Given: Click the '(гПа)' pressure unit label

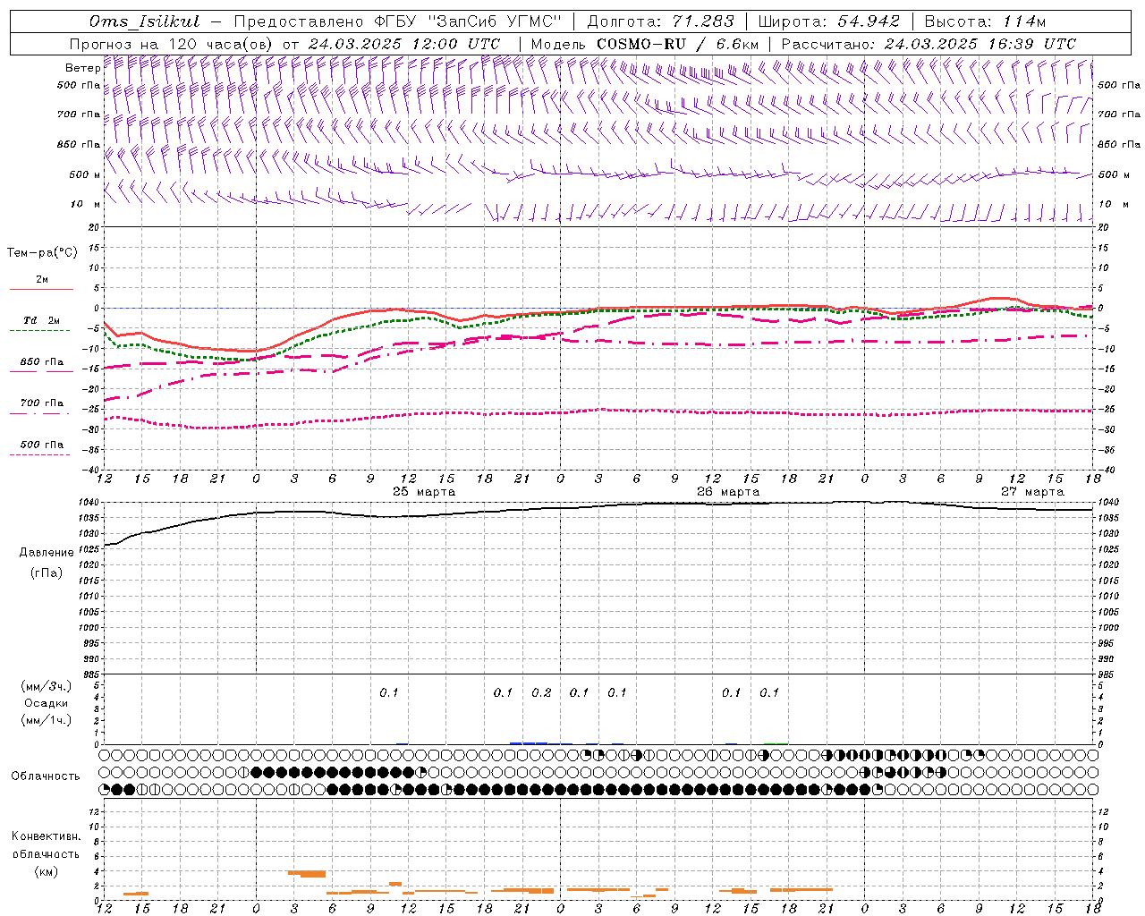Looking at the screenshot, I should 47,572.
